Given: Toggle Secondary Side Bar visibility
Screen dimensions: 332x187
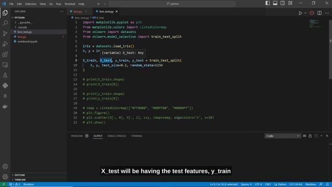Looking at the screenshot, I should point(283,3).
